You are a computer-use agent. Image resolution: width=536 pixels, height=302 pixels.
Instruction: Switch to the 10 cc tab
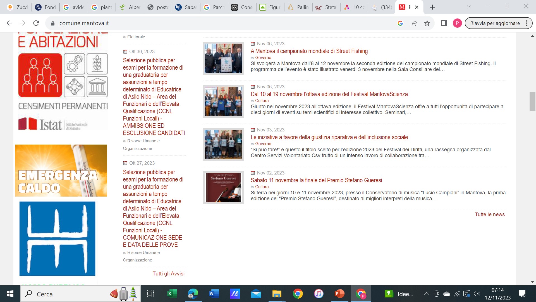point(355,7)
